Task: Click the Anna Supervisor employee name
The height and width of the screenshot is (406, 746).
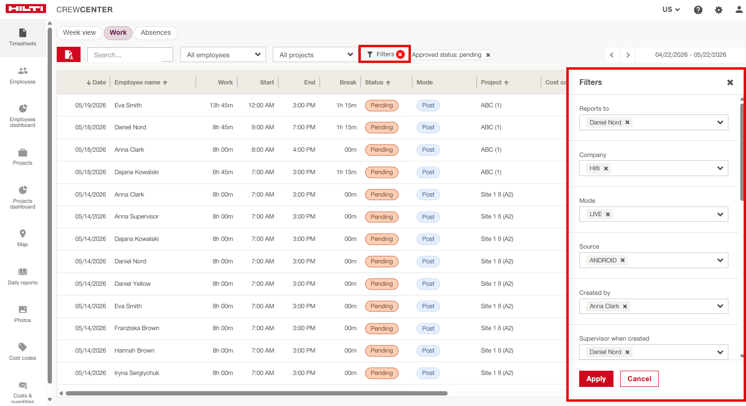Action: click(137, 217)
